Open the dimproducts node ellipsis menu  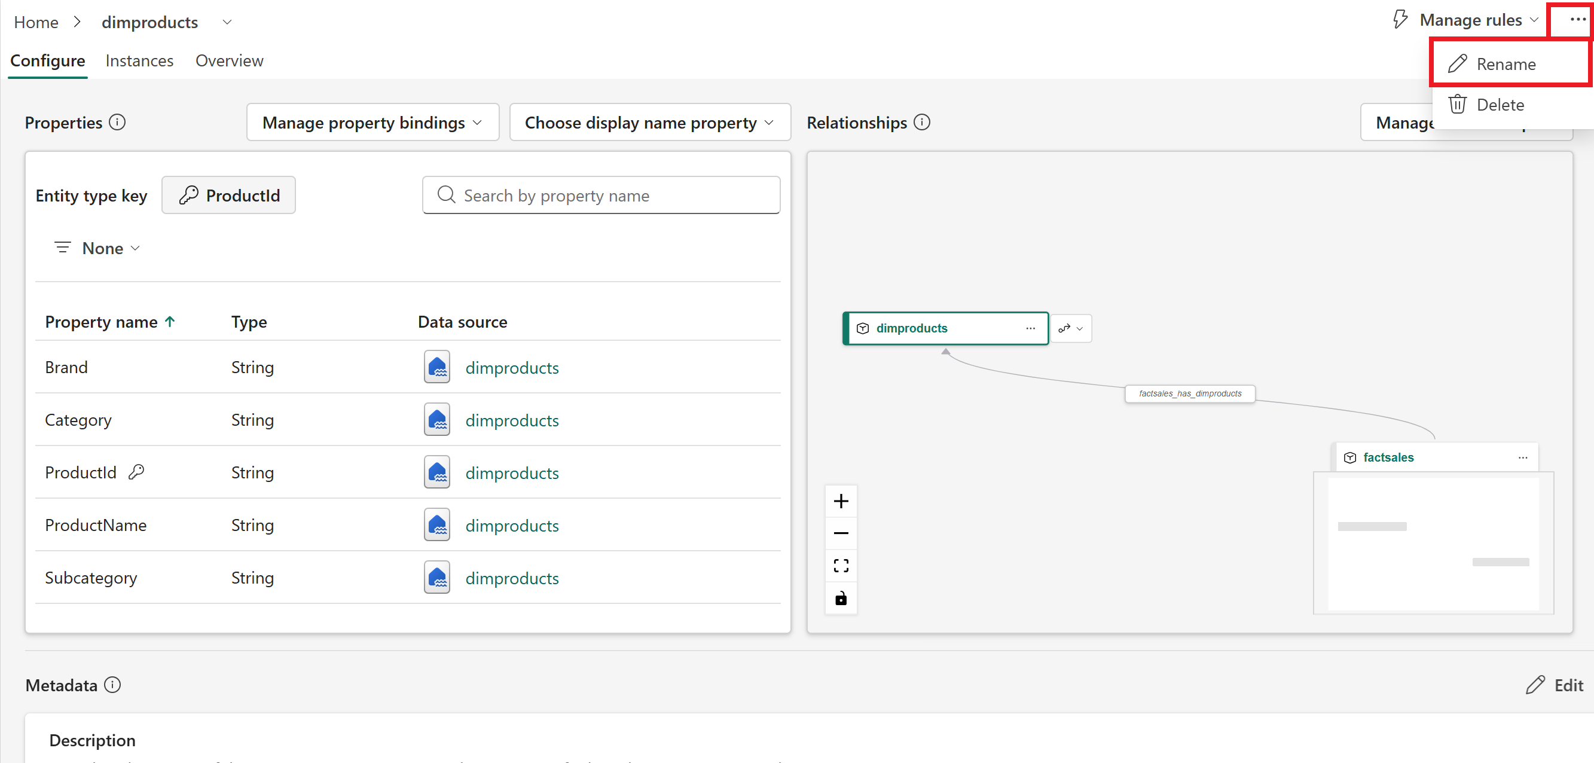click(1030, 328)
